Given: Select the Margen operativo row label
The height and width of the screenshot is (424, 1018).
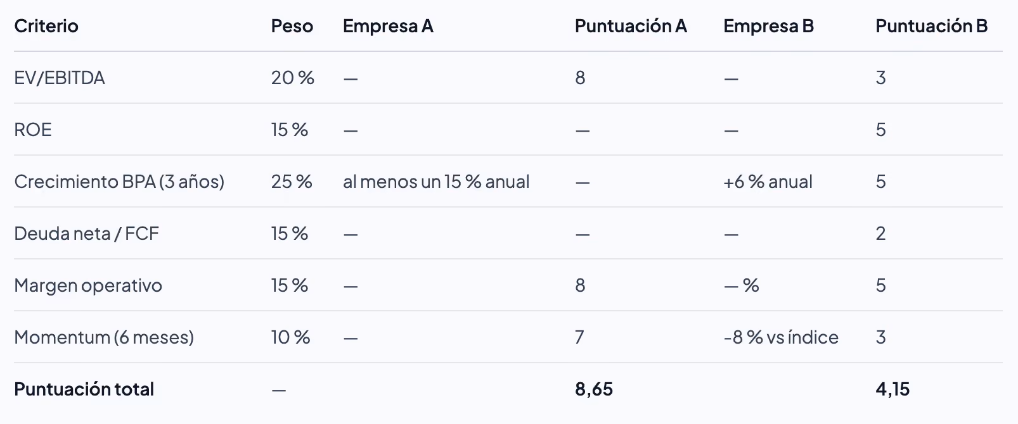Looking at the screenshot, I should (88, 285).
